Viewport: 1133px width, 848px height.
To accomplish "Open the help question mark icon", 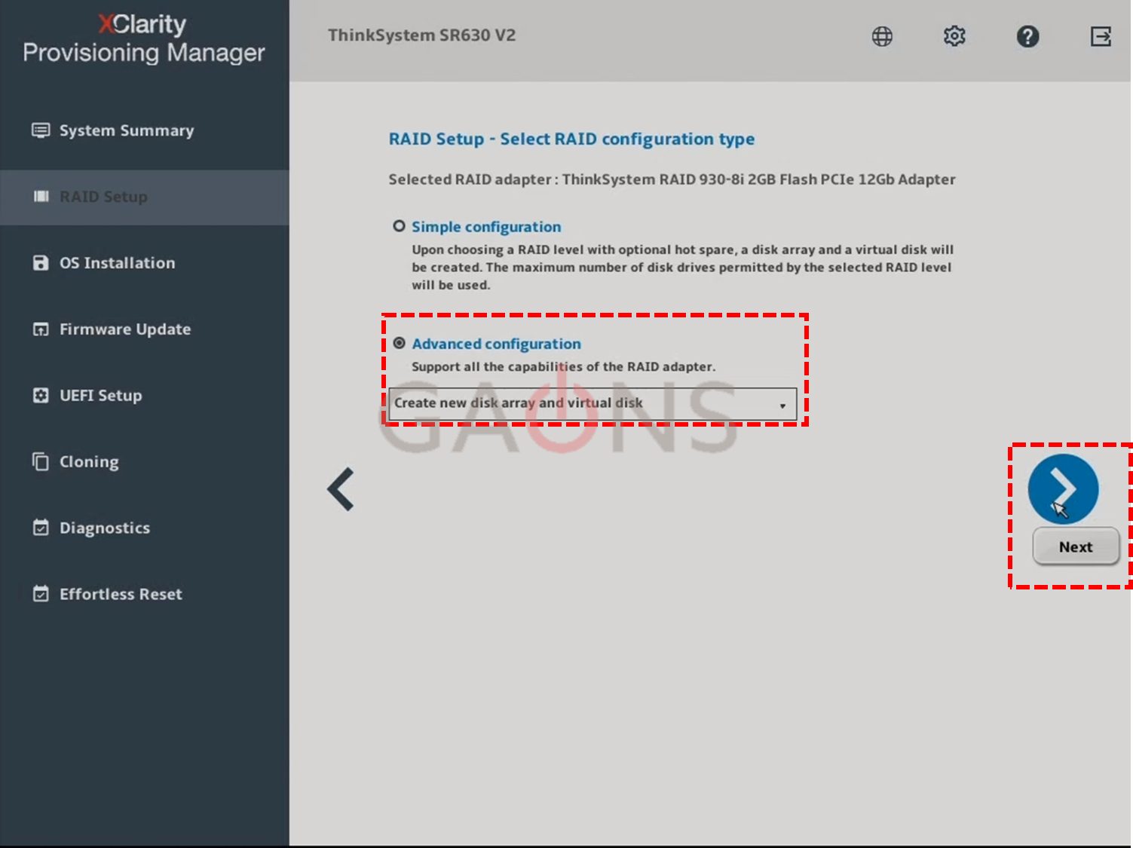I will click(1027, 36).
